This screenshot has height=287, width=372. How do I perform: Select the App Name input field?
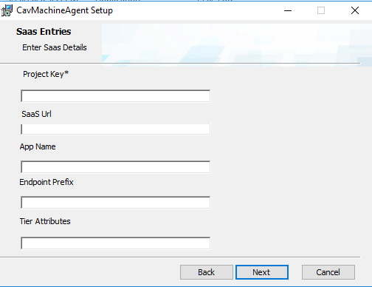[116, 167]
